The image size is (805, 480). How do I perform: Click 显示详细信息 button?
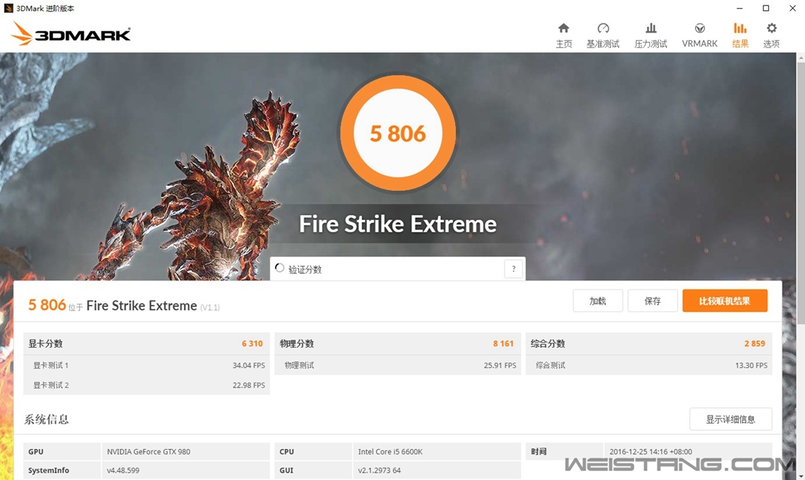pyautogui.click(x=731, y=419)
